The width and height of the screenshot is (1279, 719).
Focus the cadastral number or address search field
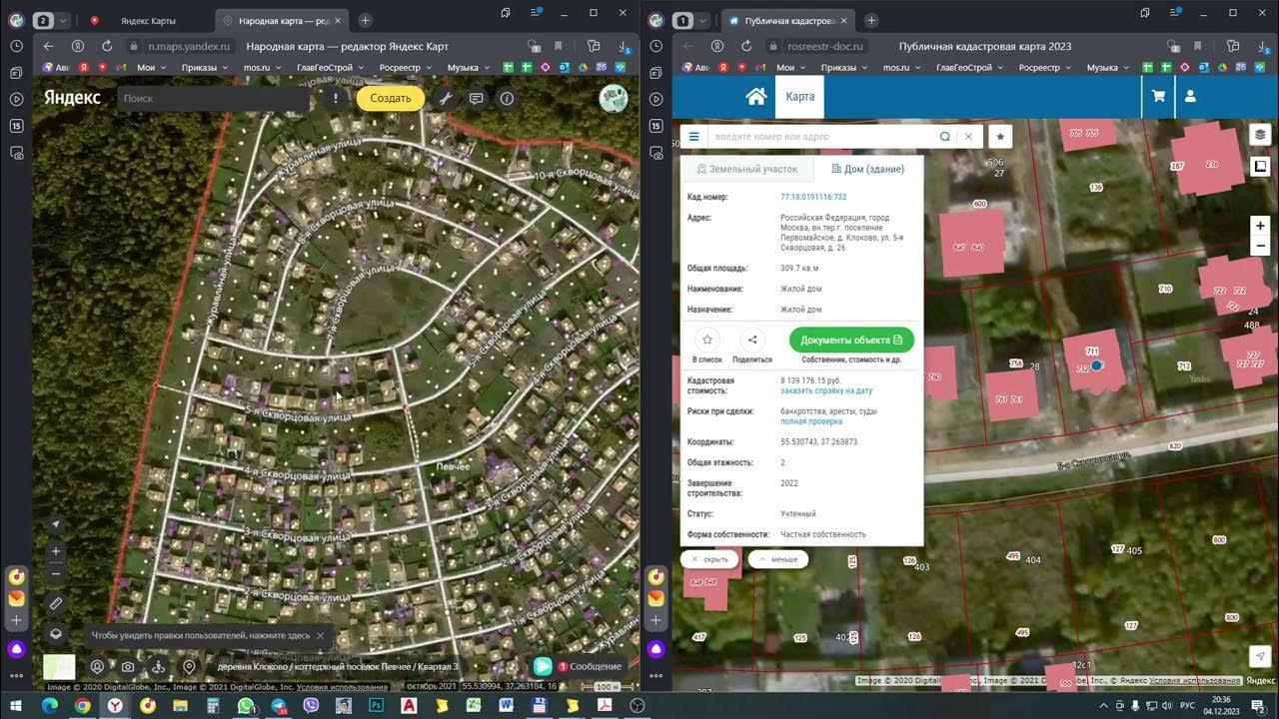click(x=821, y=137)
